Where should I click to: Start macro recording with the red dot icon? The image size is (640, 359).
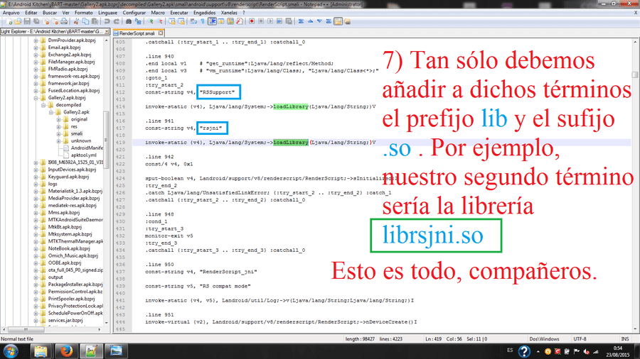click(252, 21)
